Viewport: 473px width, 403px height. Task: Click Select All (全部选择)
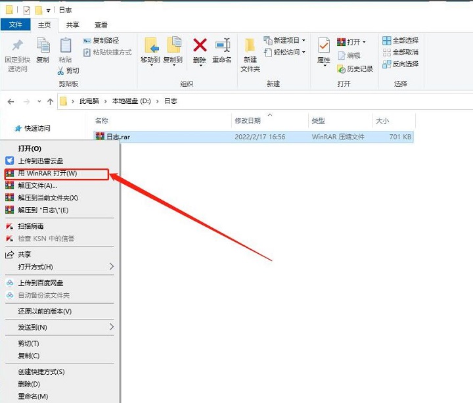(400, 41)
